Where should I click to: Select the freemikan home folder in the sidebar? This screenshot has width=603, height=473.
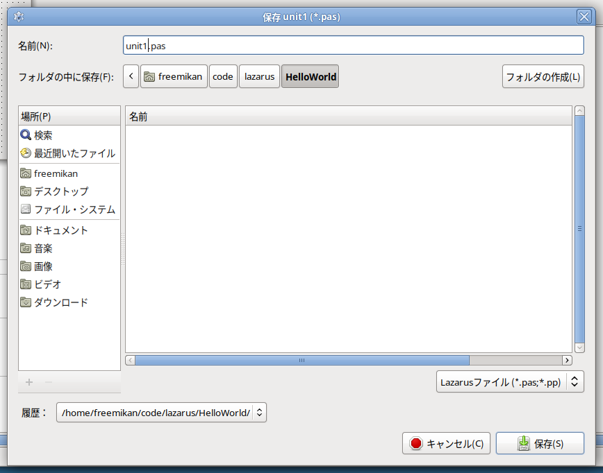tap(56, 173)
